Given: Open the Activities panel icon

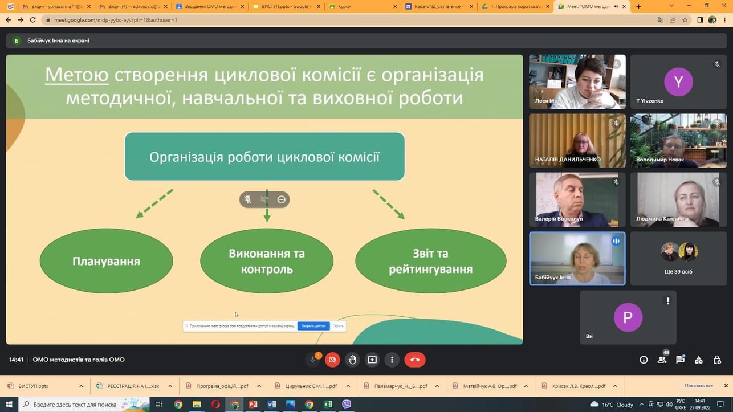Looking at the screenshot, I should (699, 360).
